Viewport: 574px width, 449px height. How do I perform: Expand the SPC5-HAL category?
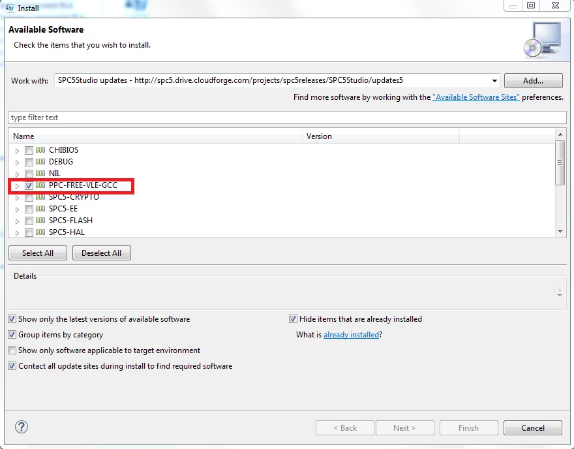(x=17, y=233)
